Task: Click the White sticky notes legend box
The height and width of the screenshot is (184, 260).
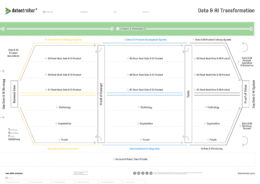Action: point(110,182)
